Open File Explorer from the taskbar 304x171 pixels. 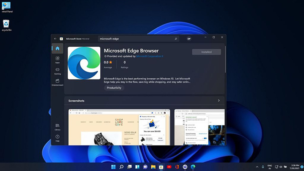tap(153, 167)
